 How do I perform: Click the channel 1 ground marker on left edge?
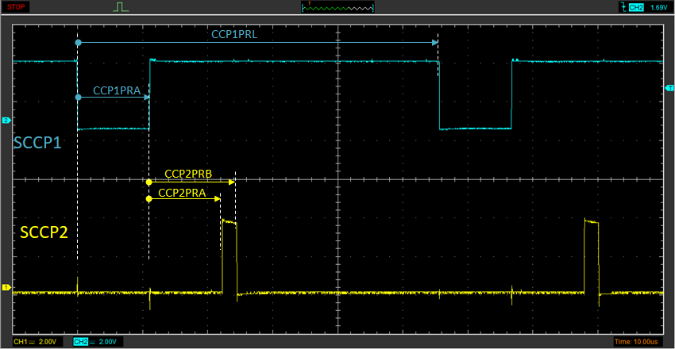coord(6,287)
